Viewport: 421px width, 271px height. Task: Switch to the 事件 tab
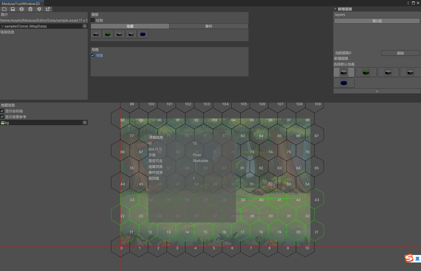pos(209,26)
